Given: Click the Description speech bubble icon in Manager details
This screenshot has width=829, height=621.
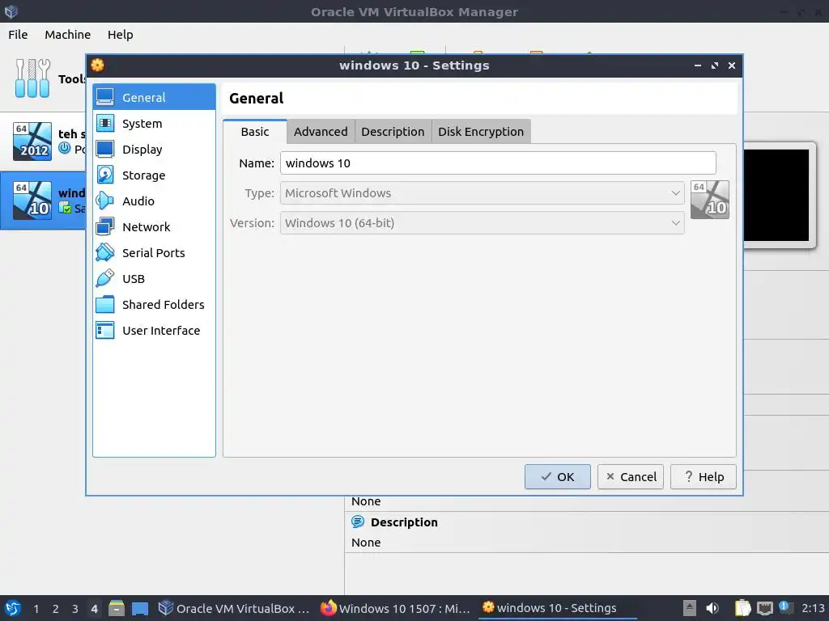Looking at the screenshot, I should [x=358, y=522].
